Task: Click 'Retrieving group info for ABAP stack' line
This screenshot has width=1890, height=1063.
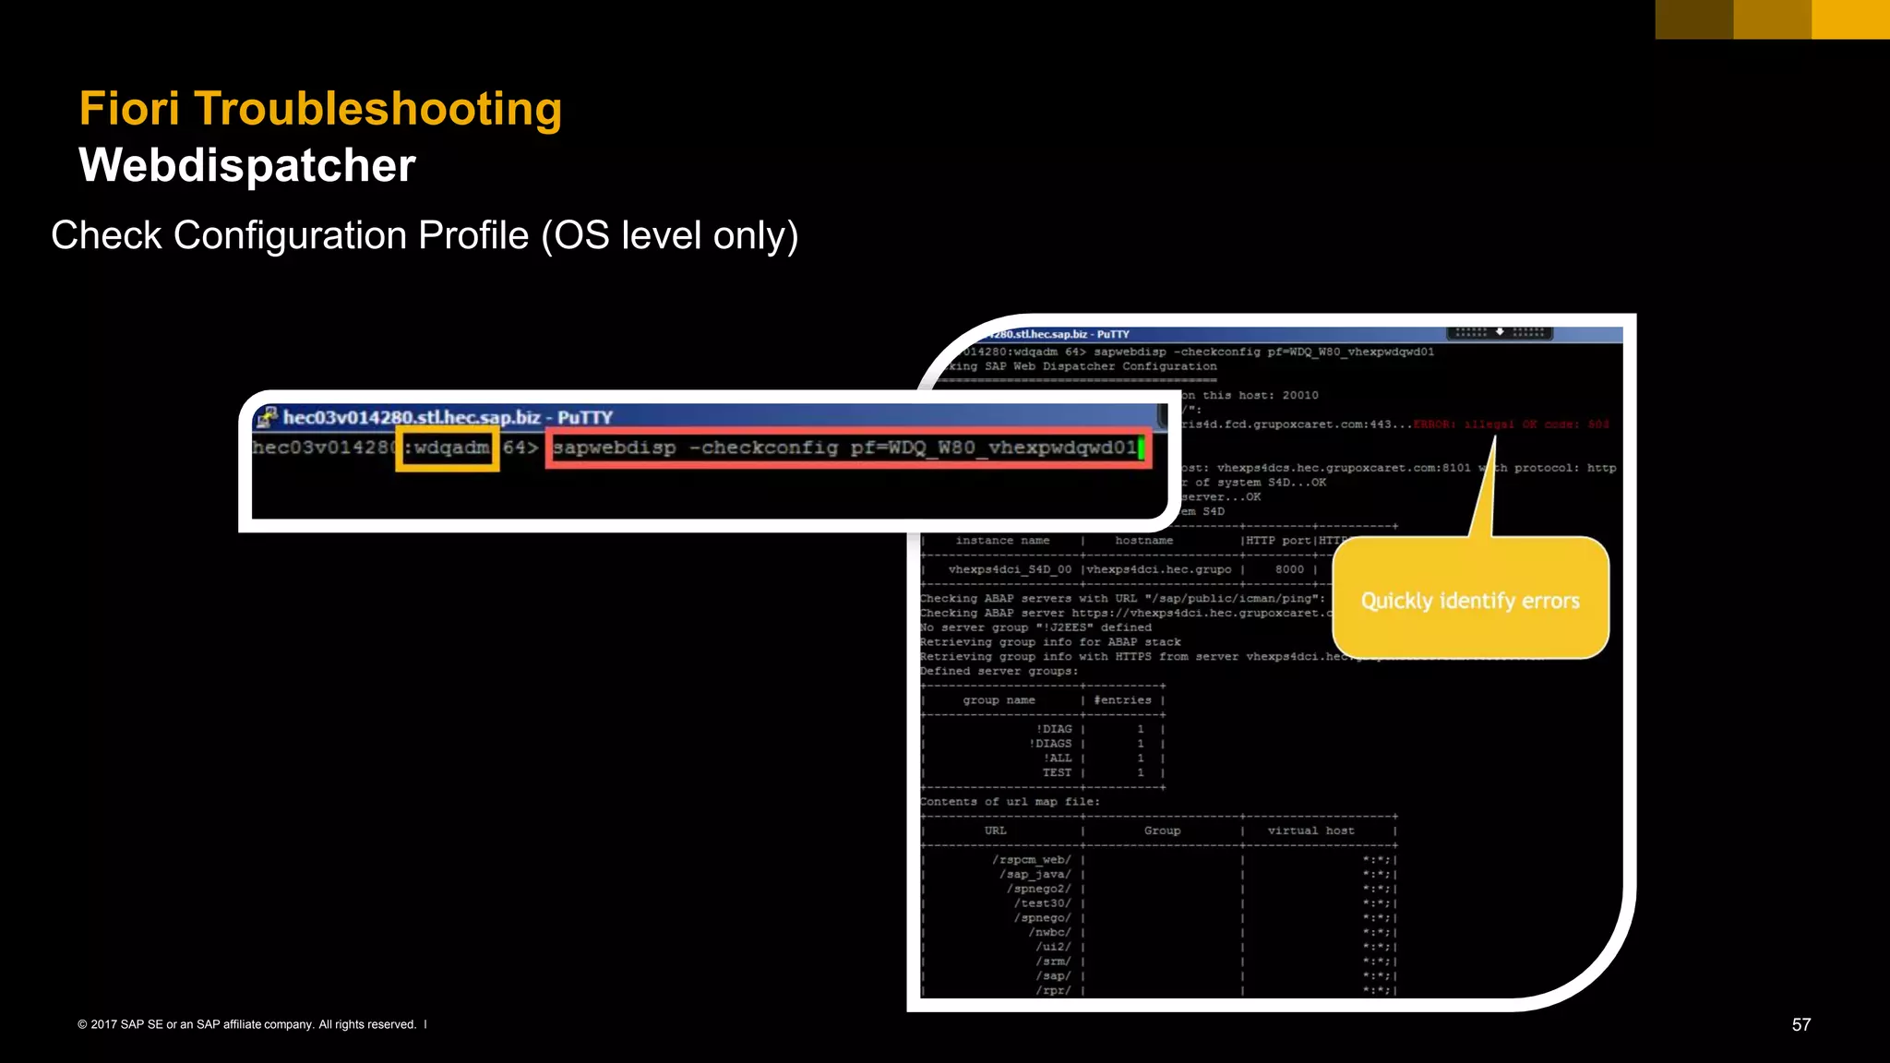Action: [x=1050, y=642]
